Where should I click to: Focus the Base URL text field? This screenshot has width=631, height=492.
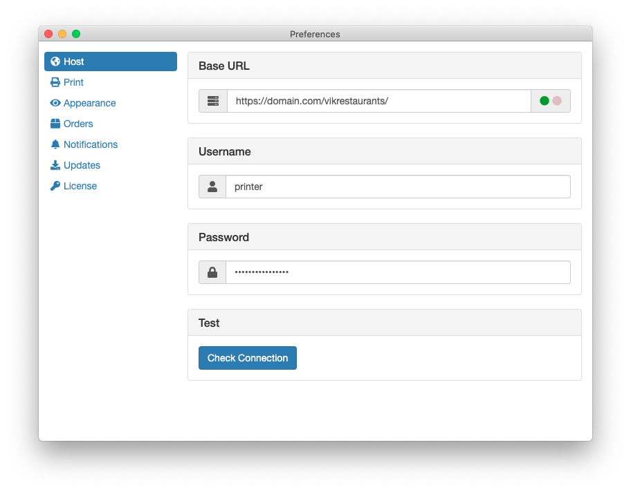tap(378, 101)
